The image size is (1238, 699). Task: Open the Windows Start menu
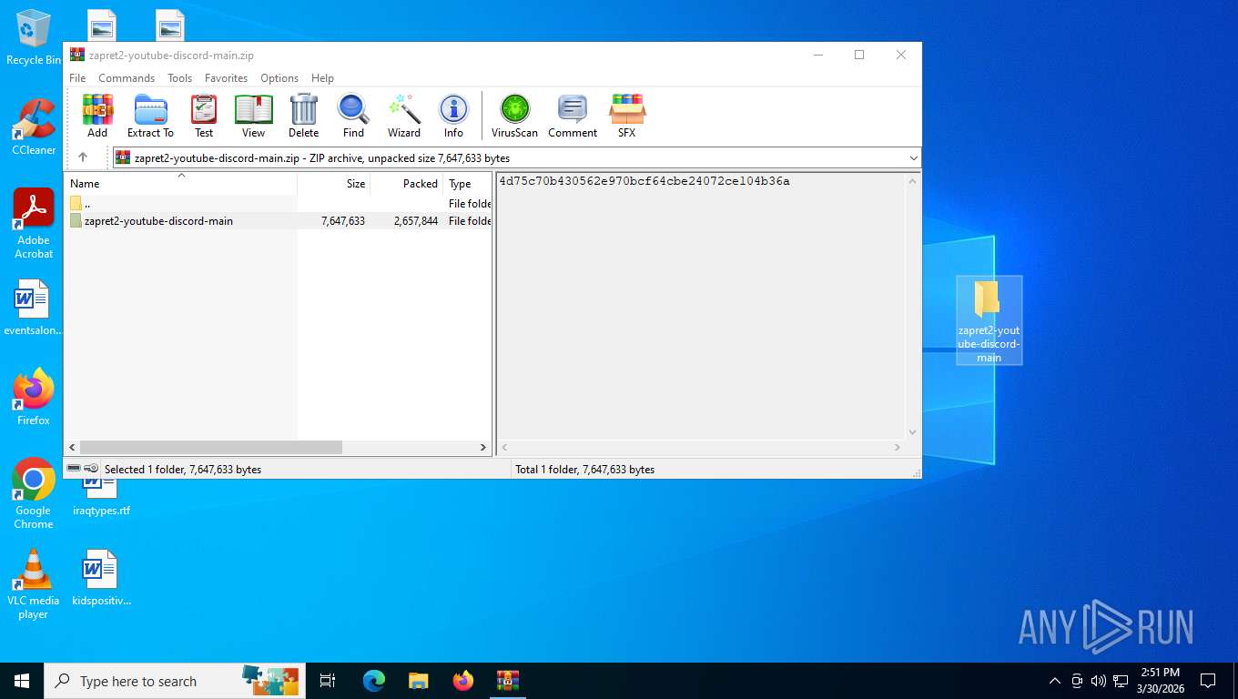pos(22,681)
